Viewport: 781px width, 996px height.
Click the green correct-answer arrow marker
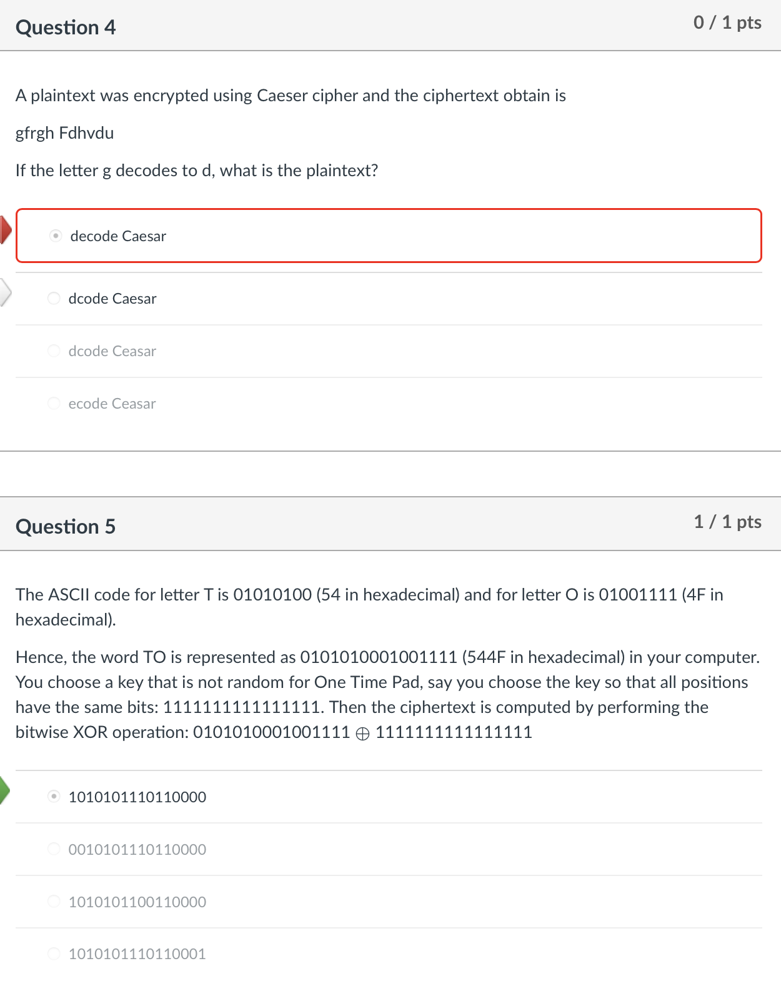(3, 791)
